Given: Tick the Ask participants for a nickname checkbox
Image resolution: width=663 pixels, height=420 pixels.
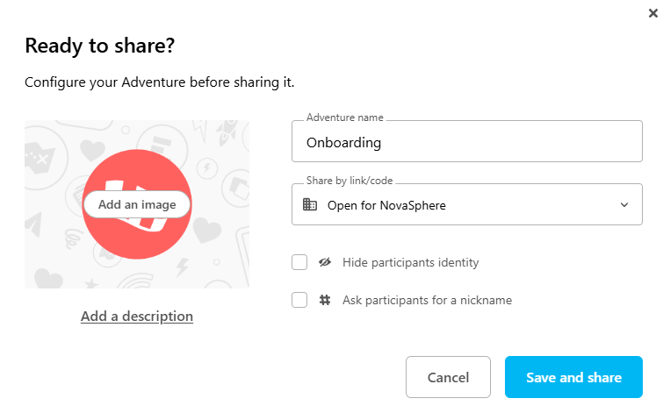Looking at the screenshot, I should pyautogui.click(x=299, y=300).
